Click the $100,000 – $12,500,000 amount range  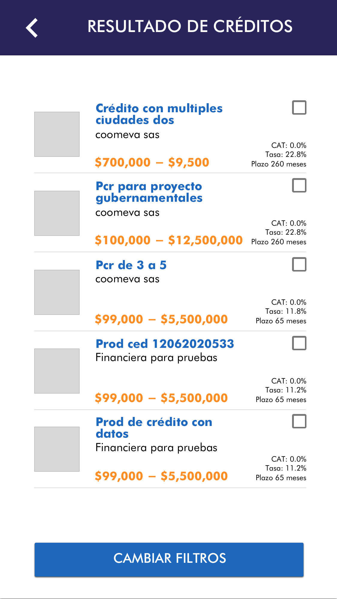[x=169, y=240]
